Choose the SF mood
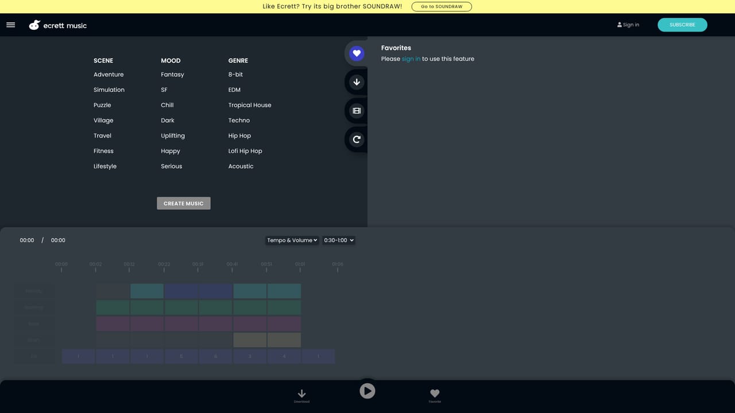The width and height of the screenshot is (735, 413). pos(164,90)
